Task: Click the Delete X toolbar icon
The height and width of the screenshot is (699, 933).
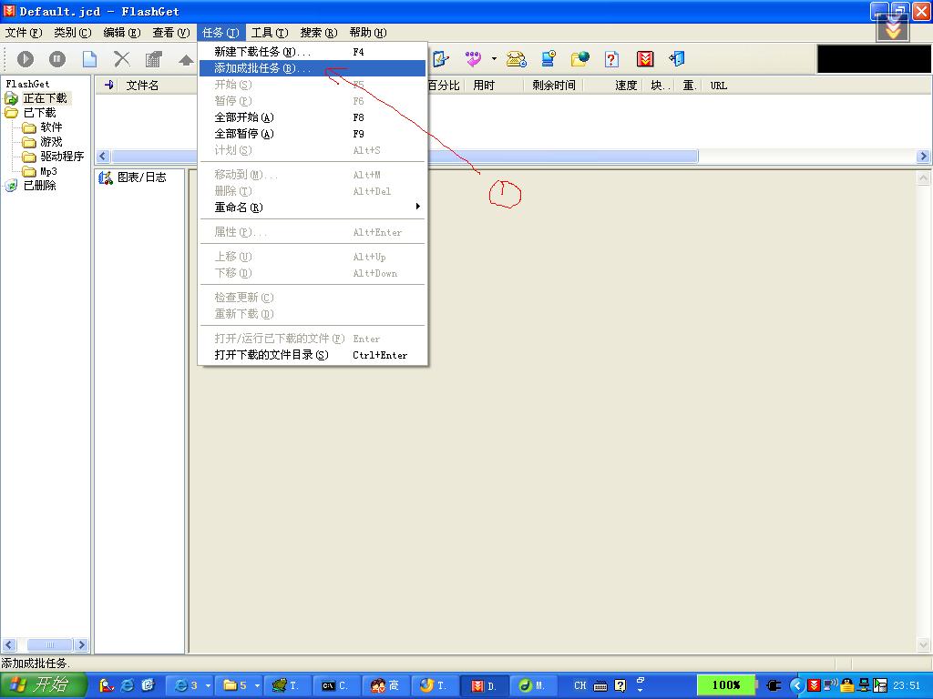Action: [121, 59]
